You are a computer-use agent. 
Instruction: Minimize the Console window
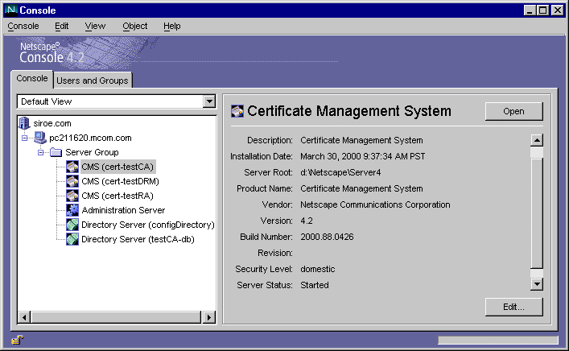(530, 10)
